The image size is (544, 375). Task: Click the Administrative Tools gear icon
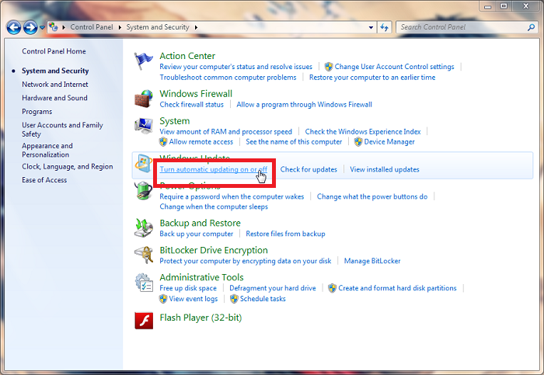[144, 282]
